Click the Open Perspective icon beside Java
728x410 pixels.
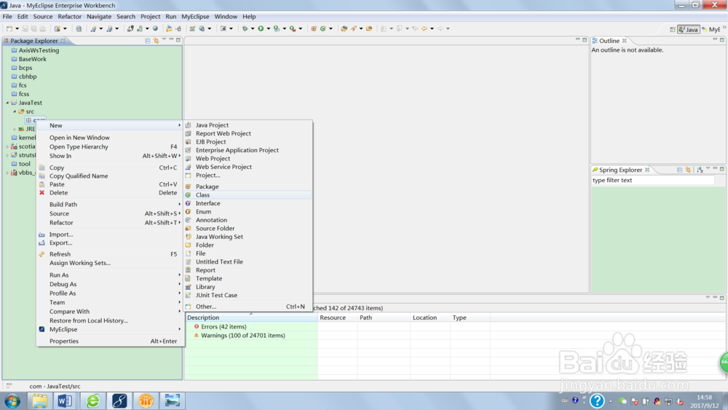(x=672, y=29)
